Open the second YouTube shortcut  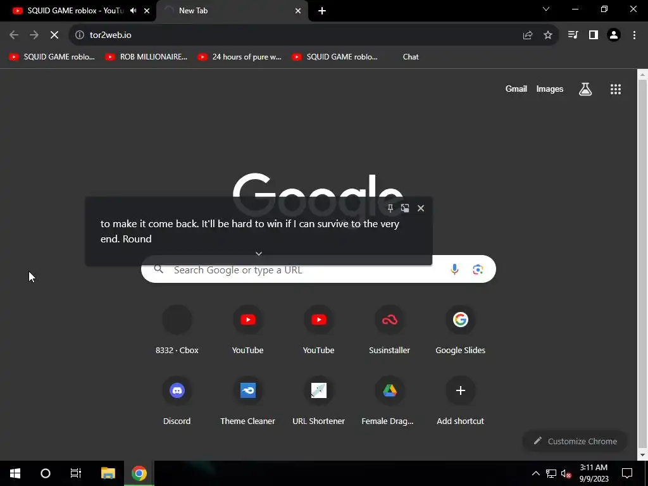click(x=319, y=330)
